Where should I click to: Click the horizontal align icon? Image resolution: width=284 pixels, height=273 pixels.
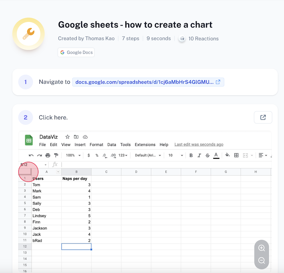click(x=261, y=155)
